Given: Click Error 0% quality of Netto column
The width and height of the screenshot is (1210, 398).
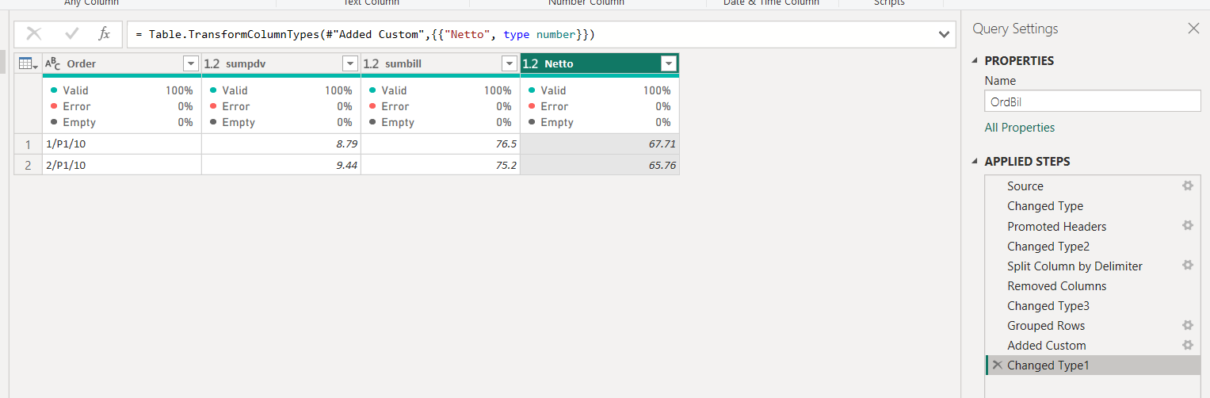Looking at the screenshot, I should coord(600,106).
